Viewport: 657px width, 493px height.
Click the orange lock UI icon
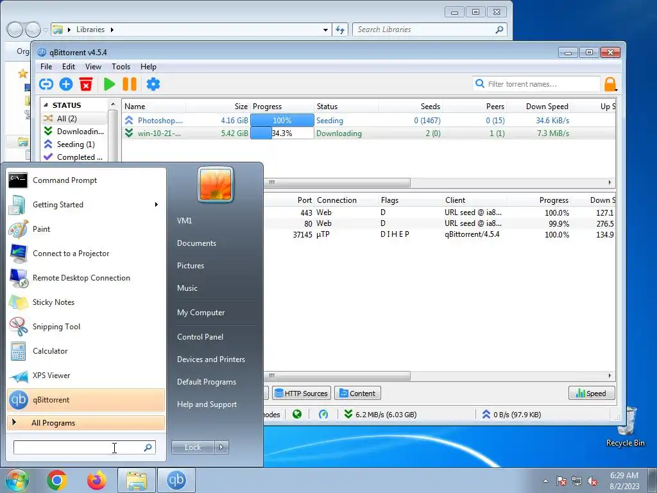click(x=610, y=84)
